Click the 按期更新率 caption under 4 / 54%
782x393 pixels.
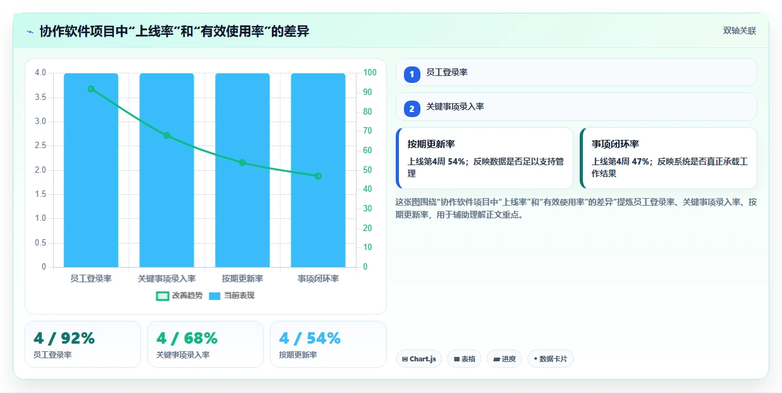[298, 355]
